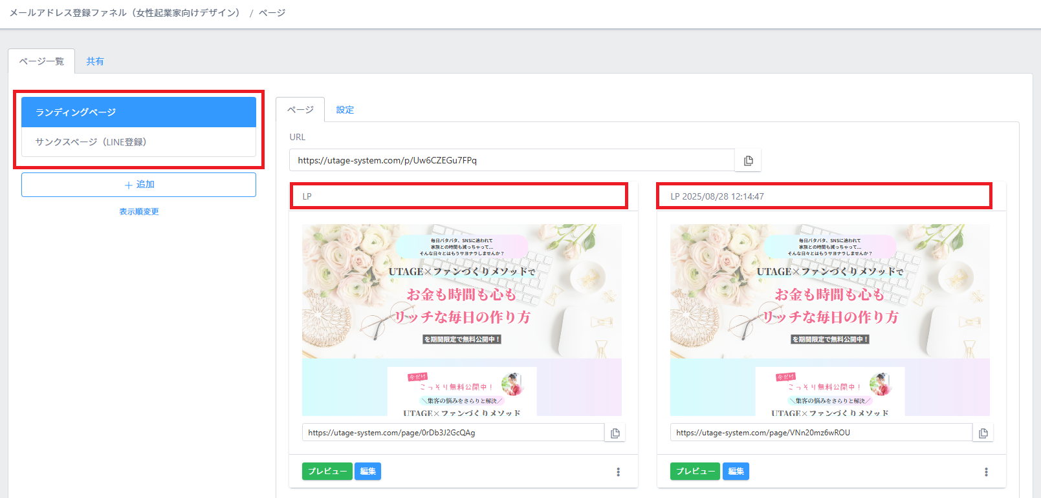
Task: Click the URL label above the address field
Action: (298, 137)
